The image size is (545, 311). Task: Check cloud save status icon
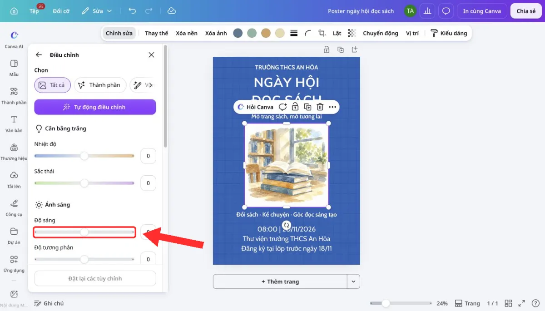tap(171, 11)
